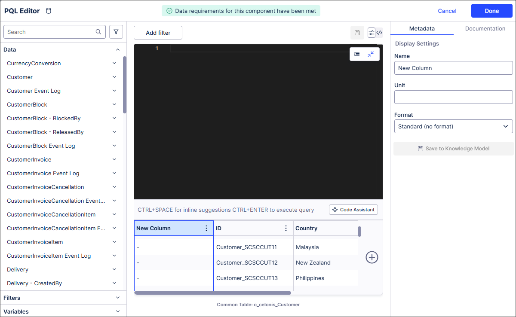This screenshot has width=516, height=317.
Task: Select the New Column header cell
Action: (174, 228)
